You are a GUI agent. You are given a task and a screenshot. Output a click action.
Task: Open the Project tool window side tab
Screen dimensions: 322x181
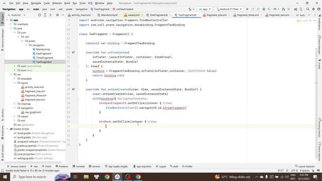point(2,19)
